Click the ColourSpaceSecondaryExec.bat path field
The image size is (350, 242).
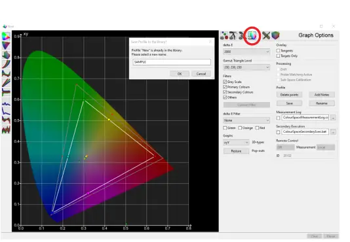click(x=305, y=132)
